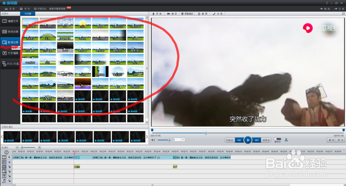Choose the pencil sketch effect thumbnail
The width and height of the screenshot is (346, 186).
65,72
